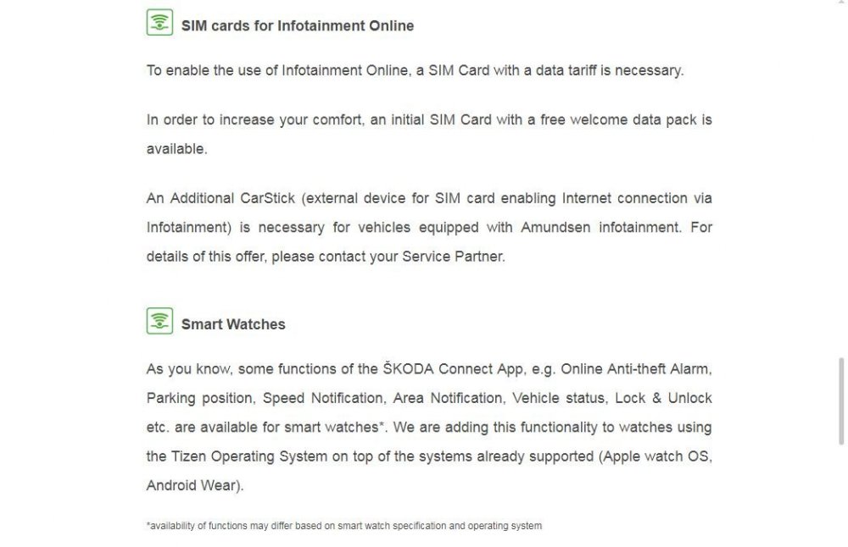Click the 'free welcome data pack' text
This screenshot has height=547, width=848.
click(x=618, y=120)
